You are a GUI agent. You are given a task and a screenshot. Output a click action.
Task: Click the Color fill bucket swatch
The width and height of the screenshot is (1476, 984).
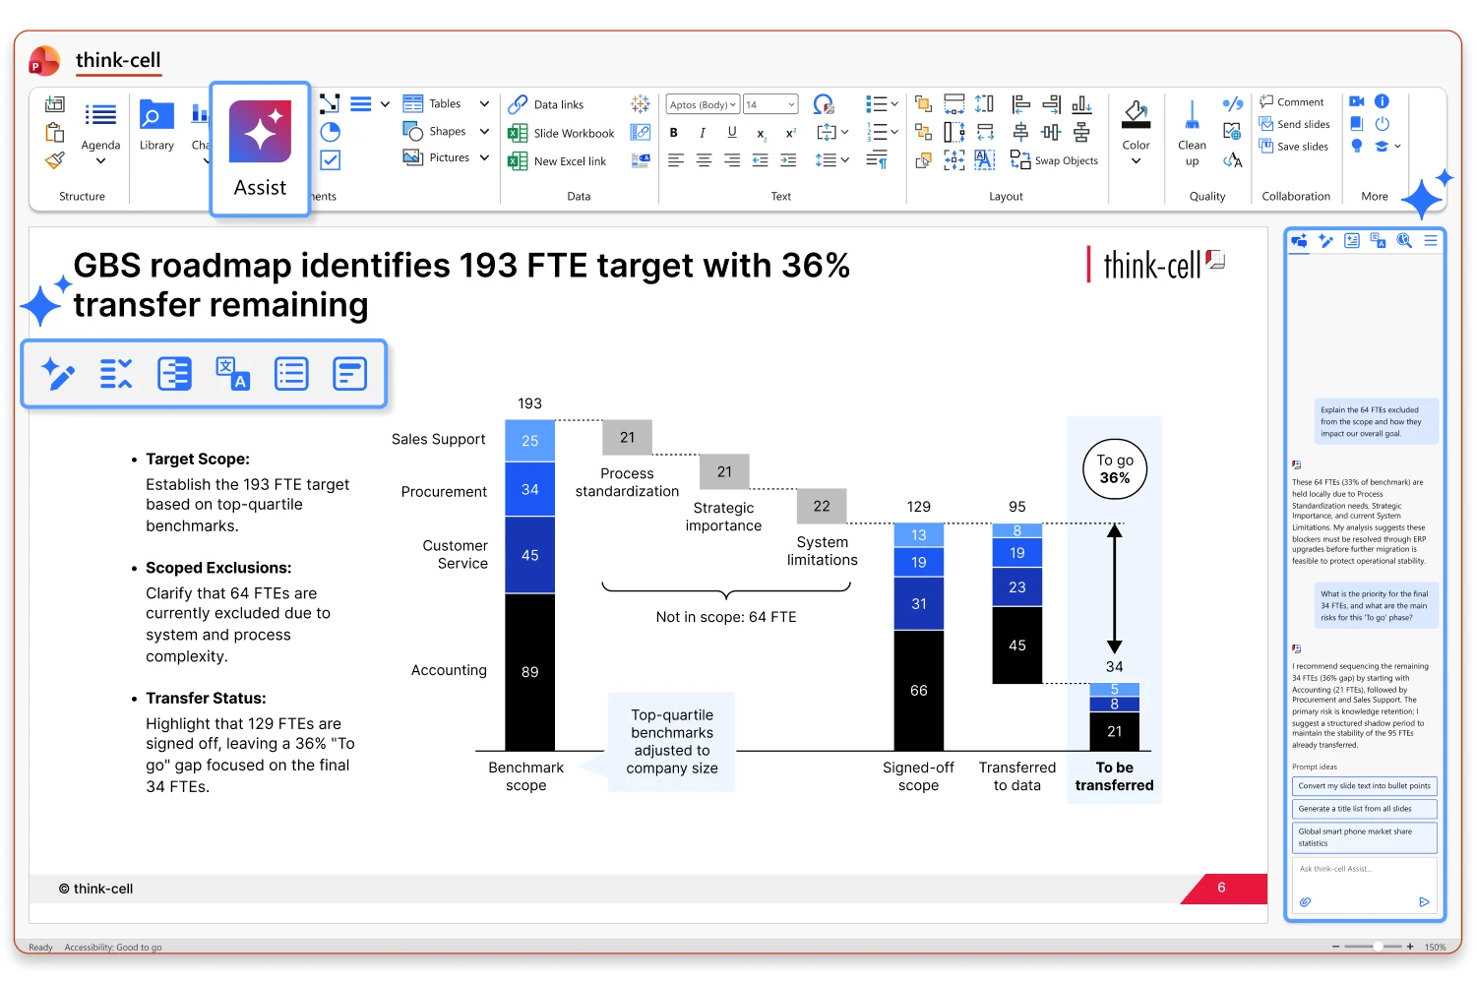coord(1137,114)
